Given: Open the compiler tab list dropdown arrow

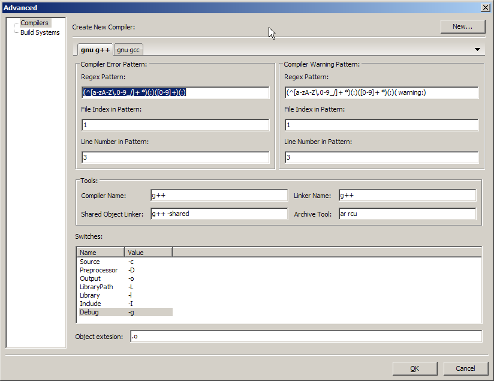Looking at the screenshot, I should 478,50.
